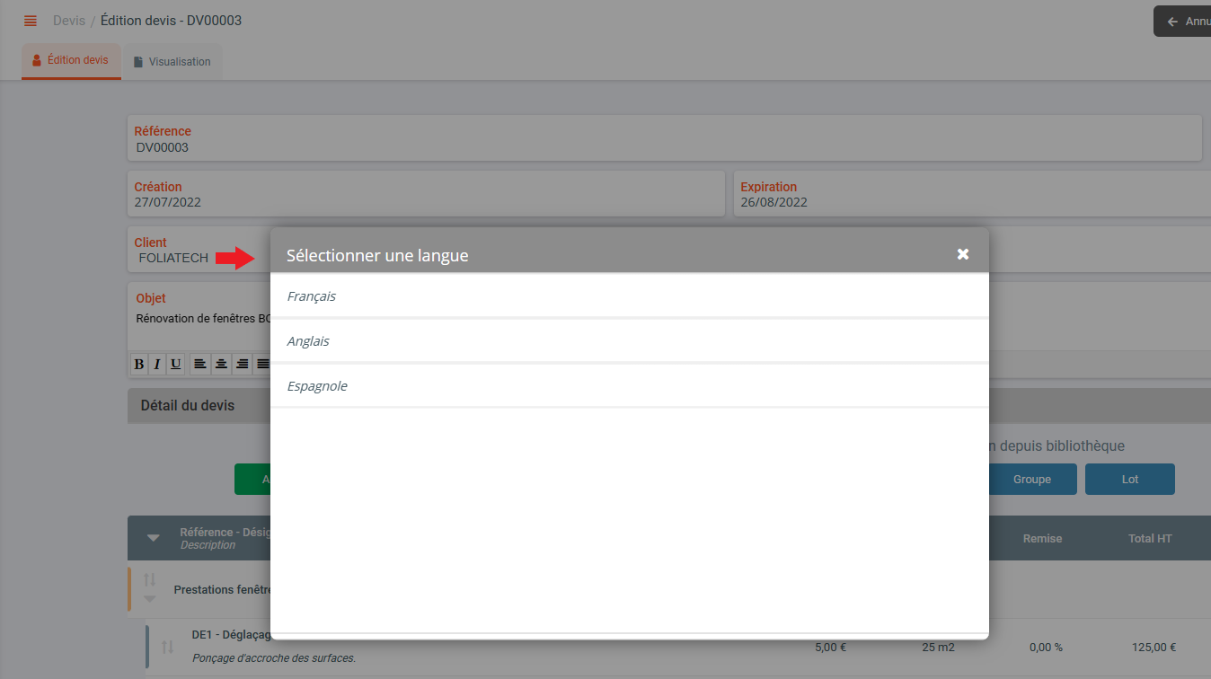Image resolution: width=1211 pixels, height=679 pixels.
Task: Collapse all rows with table header arrow
Action: [x=154, y=538]
